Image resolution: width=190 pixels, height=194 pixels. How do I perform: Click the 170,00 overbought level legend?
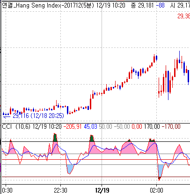tap(152, 126)
